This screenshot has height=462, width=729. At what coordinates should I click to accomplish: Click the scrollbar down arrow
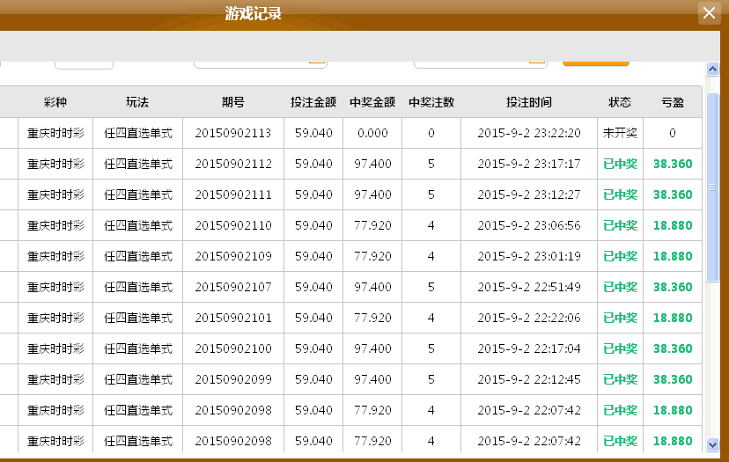(712, 444)
